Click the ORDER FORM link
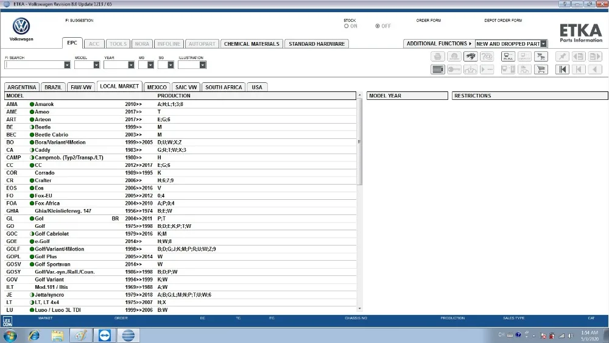The height and width of the screenshot is (343, 609). 428,20
